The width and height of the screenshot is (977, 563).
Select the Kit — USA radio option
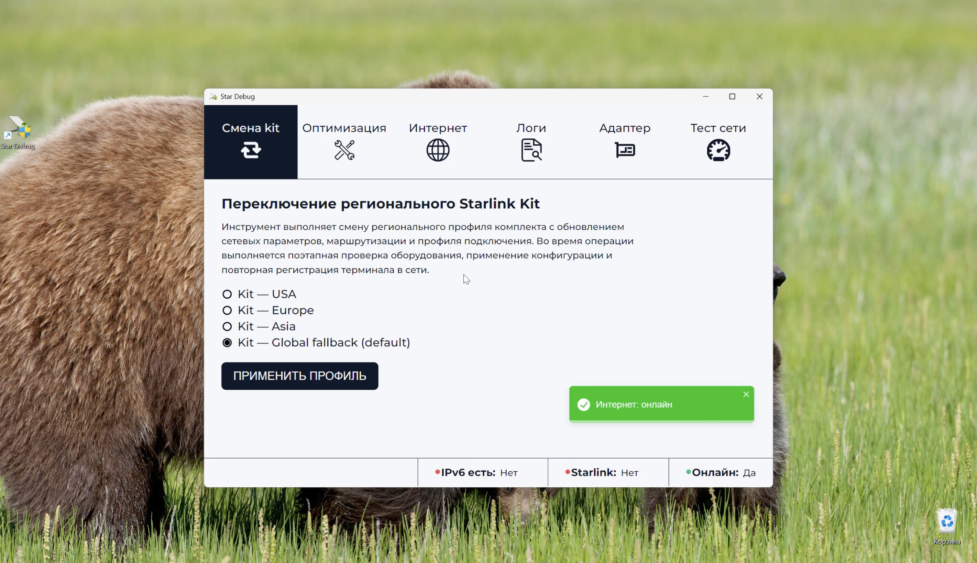tap(227, 294)
